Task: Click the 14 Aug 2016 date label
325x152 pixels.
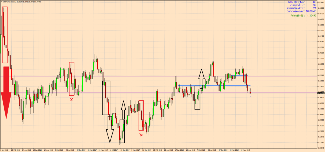Action: 48,150
